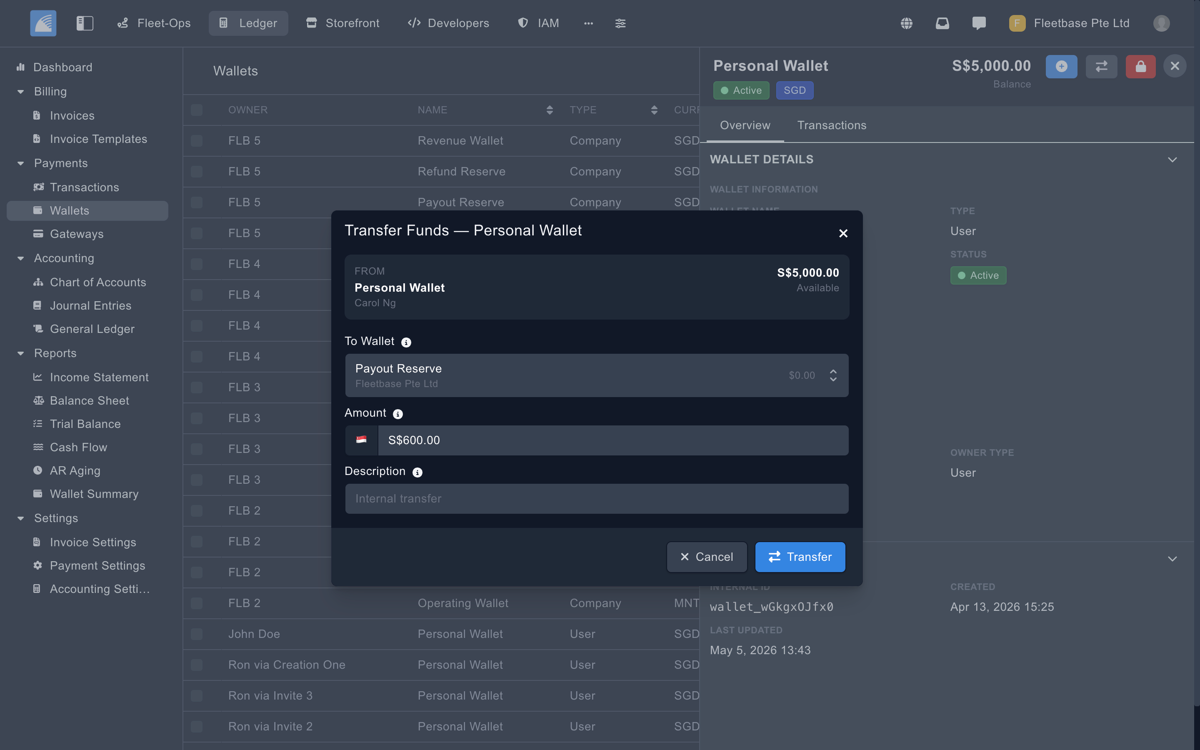Select the Ron via Invite 2 checkbox

[197, 726]
